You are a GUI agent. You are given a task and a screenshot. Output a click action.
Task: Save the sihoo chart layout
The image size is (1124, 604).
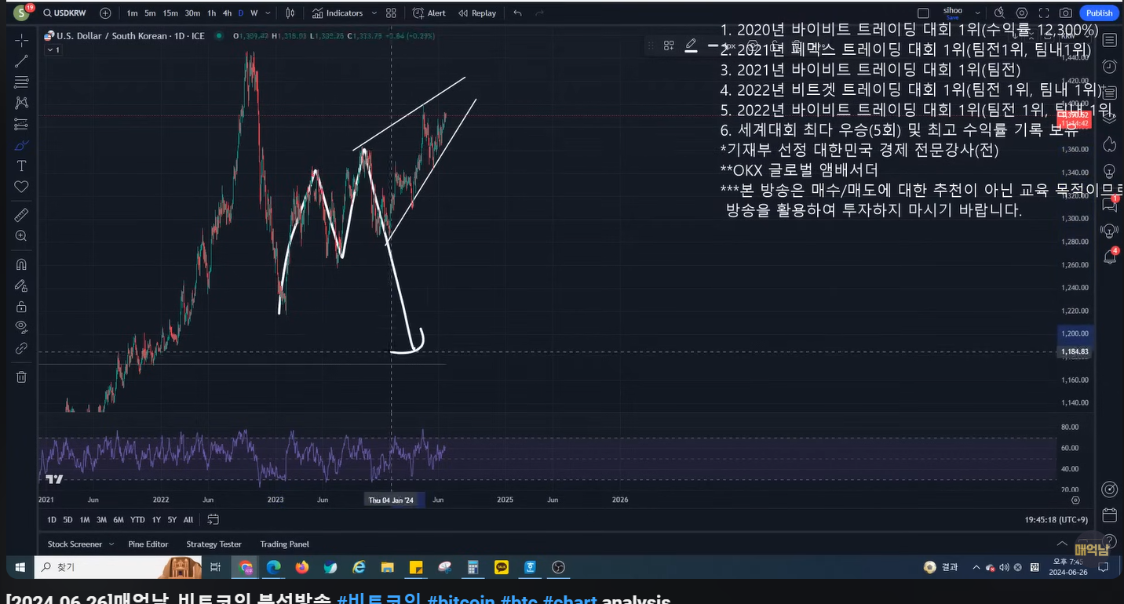[x=952, y=13]
